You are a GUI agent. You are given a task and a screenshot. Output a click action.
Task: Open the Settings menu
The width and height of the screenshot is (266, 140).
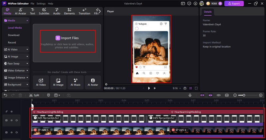[x=41, y=4]
